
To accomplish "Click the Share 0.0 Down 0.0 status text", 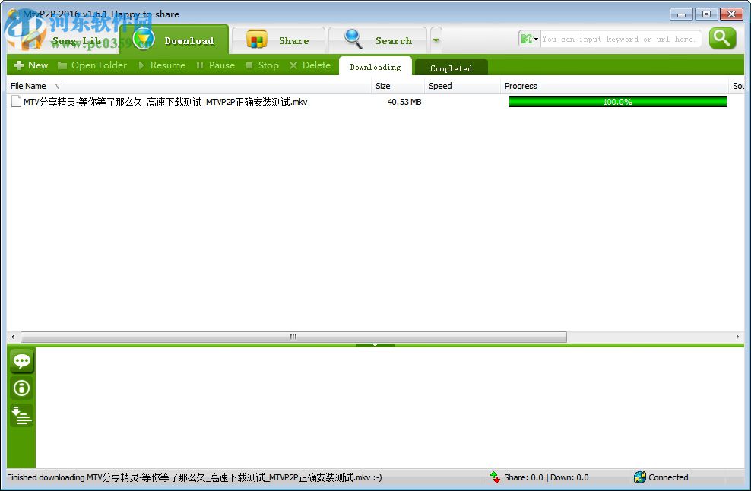I will coord(546,477).
